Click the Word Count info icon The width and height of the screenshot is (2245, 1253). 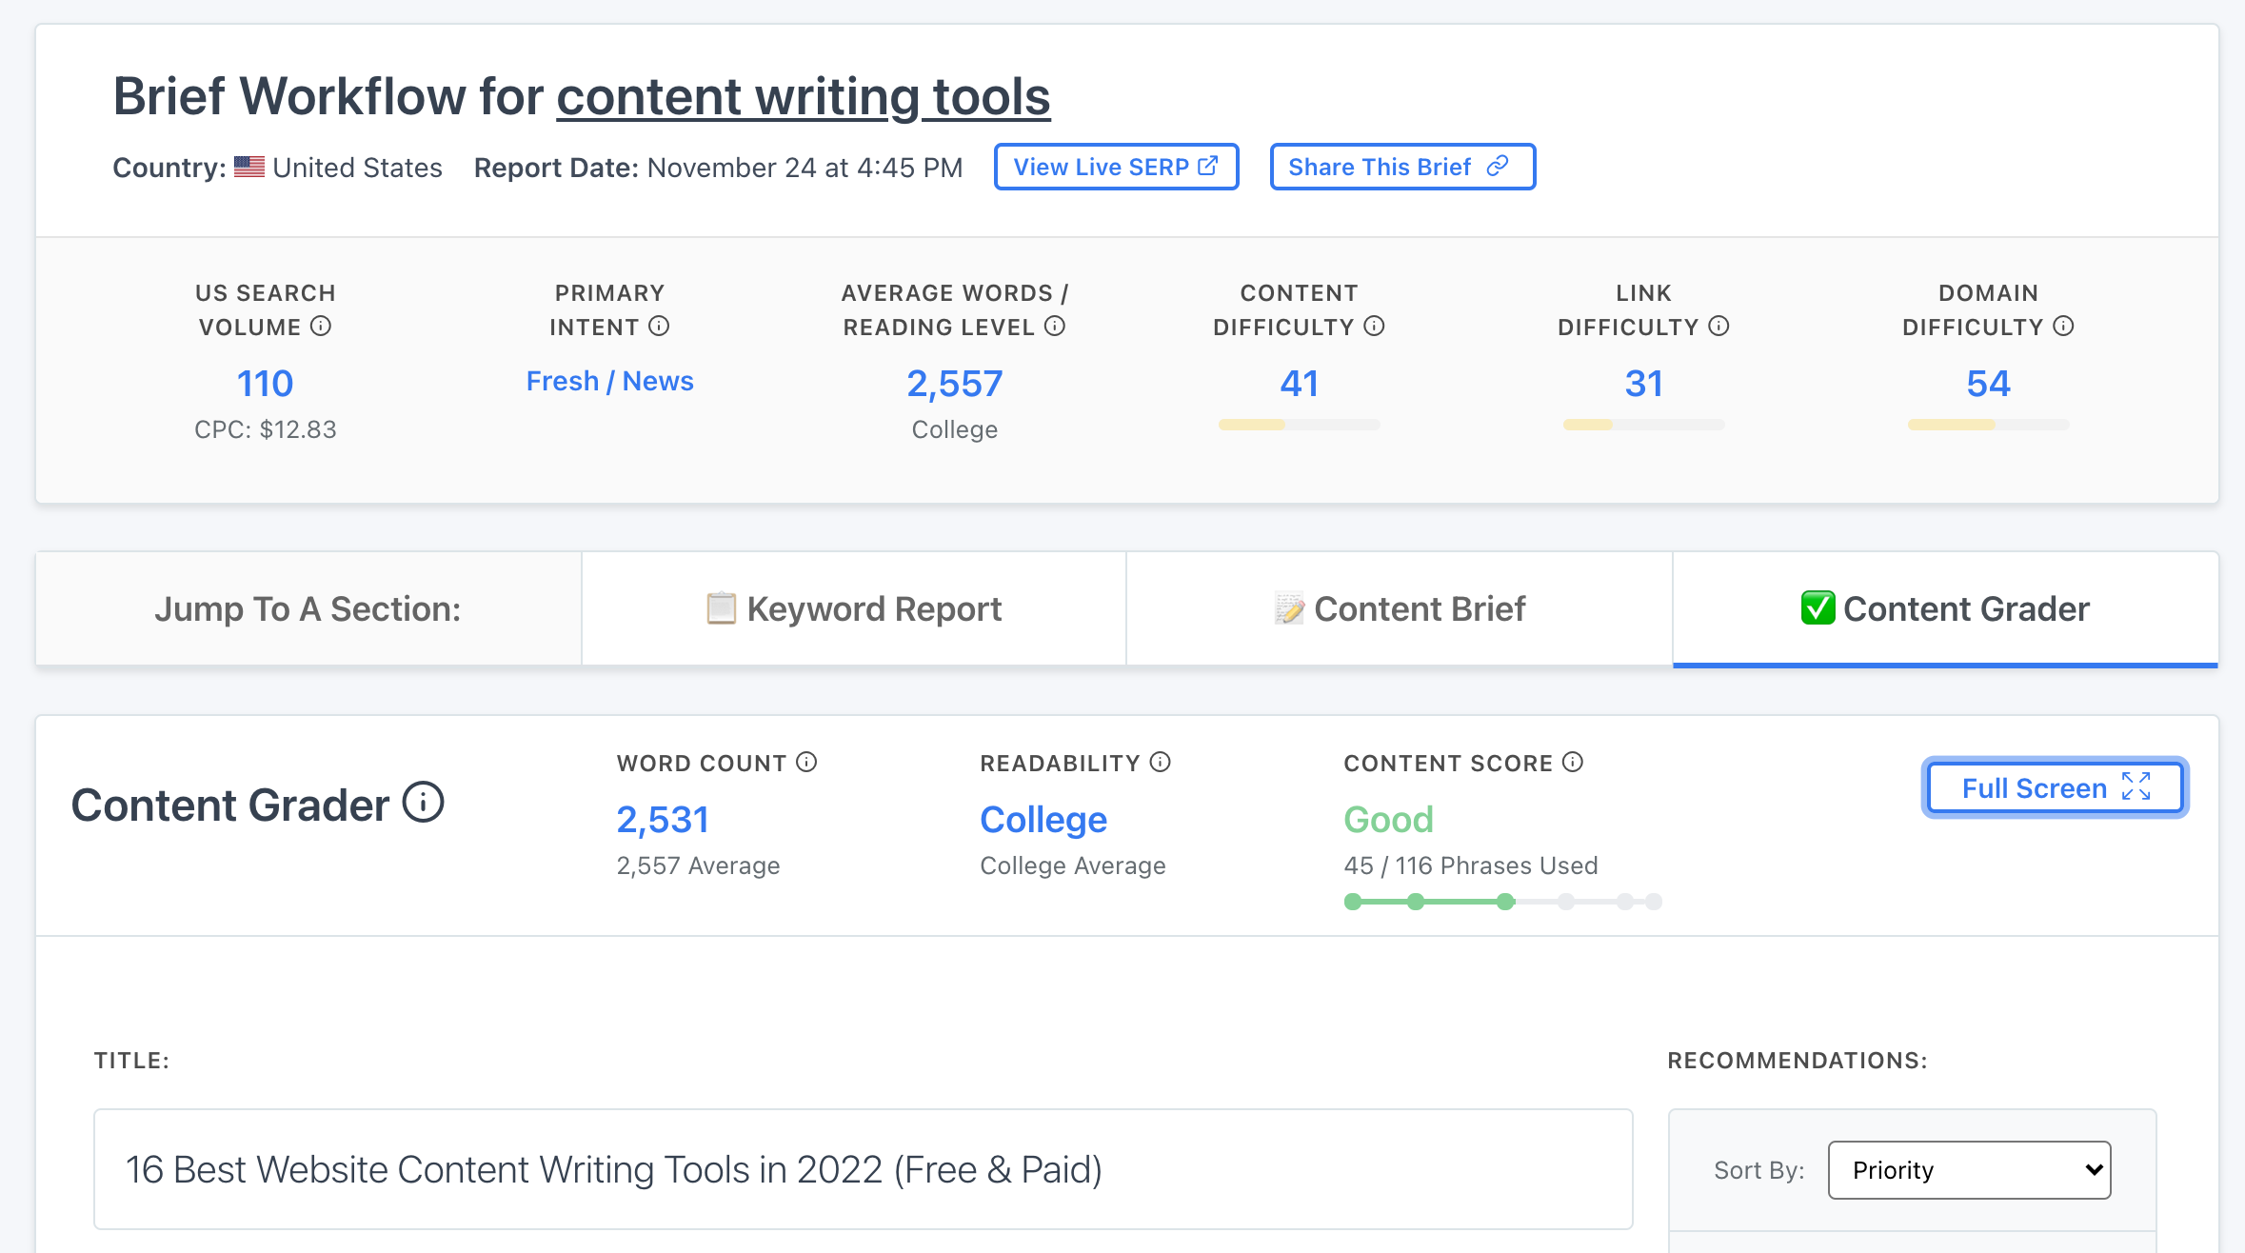(x=806, y=763)
